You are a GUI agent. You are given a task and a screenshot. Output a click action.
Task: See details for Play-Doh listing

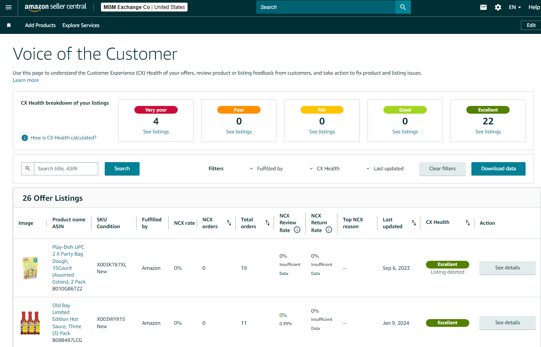tap(508, 268)
